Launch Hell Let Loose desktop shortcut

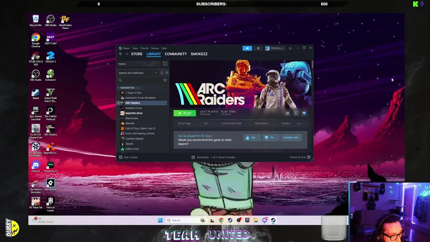pyautogui.click(x=50, y=204)
